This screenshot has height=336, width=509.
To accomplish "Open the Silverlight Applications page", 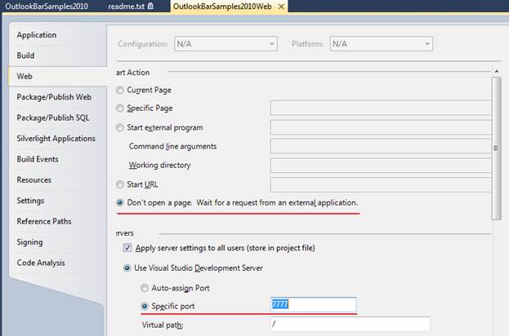I will tap(56, 139).
